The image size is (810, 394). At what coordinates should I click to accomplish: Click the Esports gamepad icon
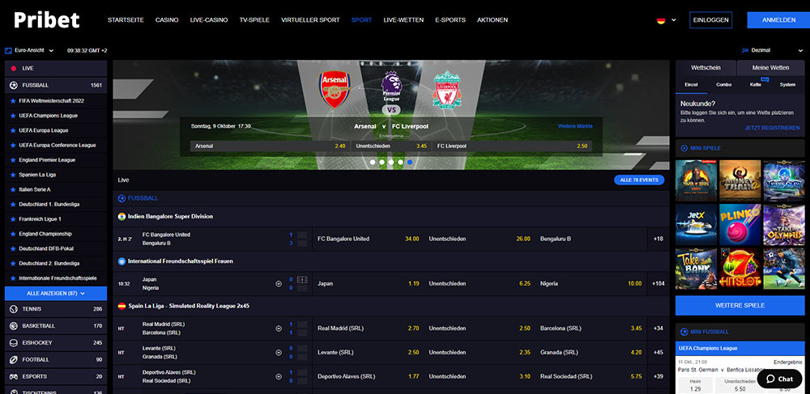(x=14, y=376)
